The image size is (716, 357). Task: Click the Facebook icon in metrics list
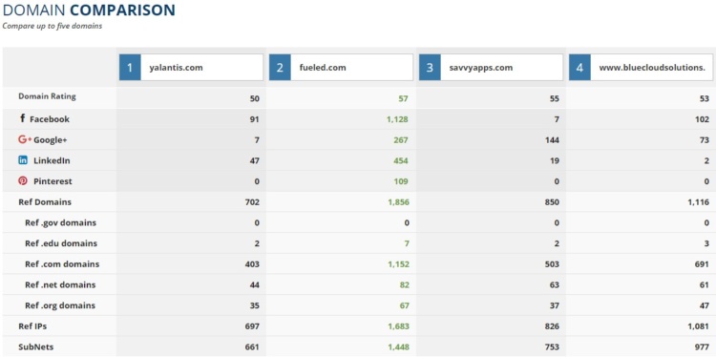22,118
